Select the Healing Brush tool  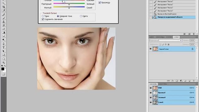[3, 15]
